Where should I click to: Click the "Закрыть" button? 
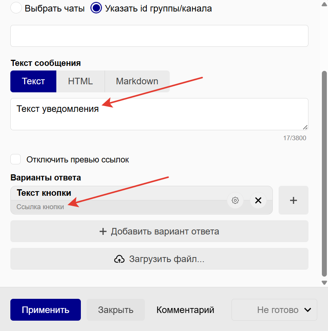[115, 310]
